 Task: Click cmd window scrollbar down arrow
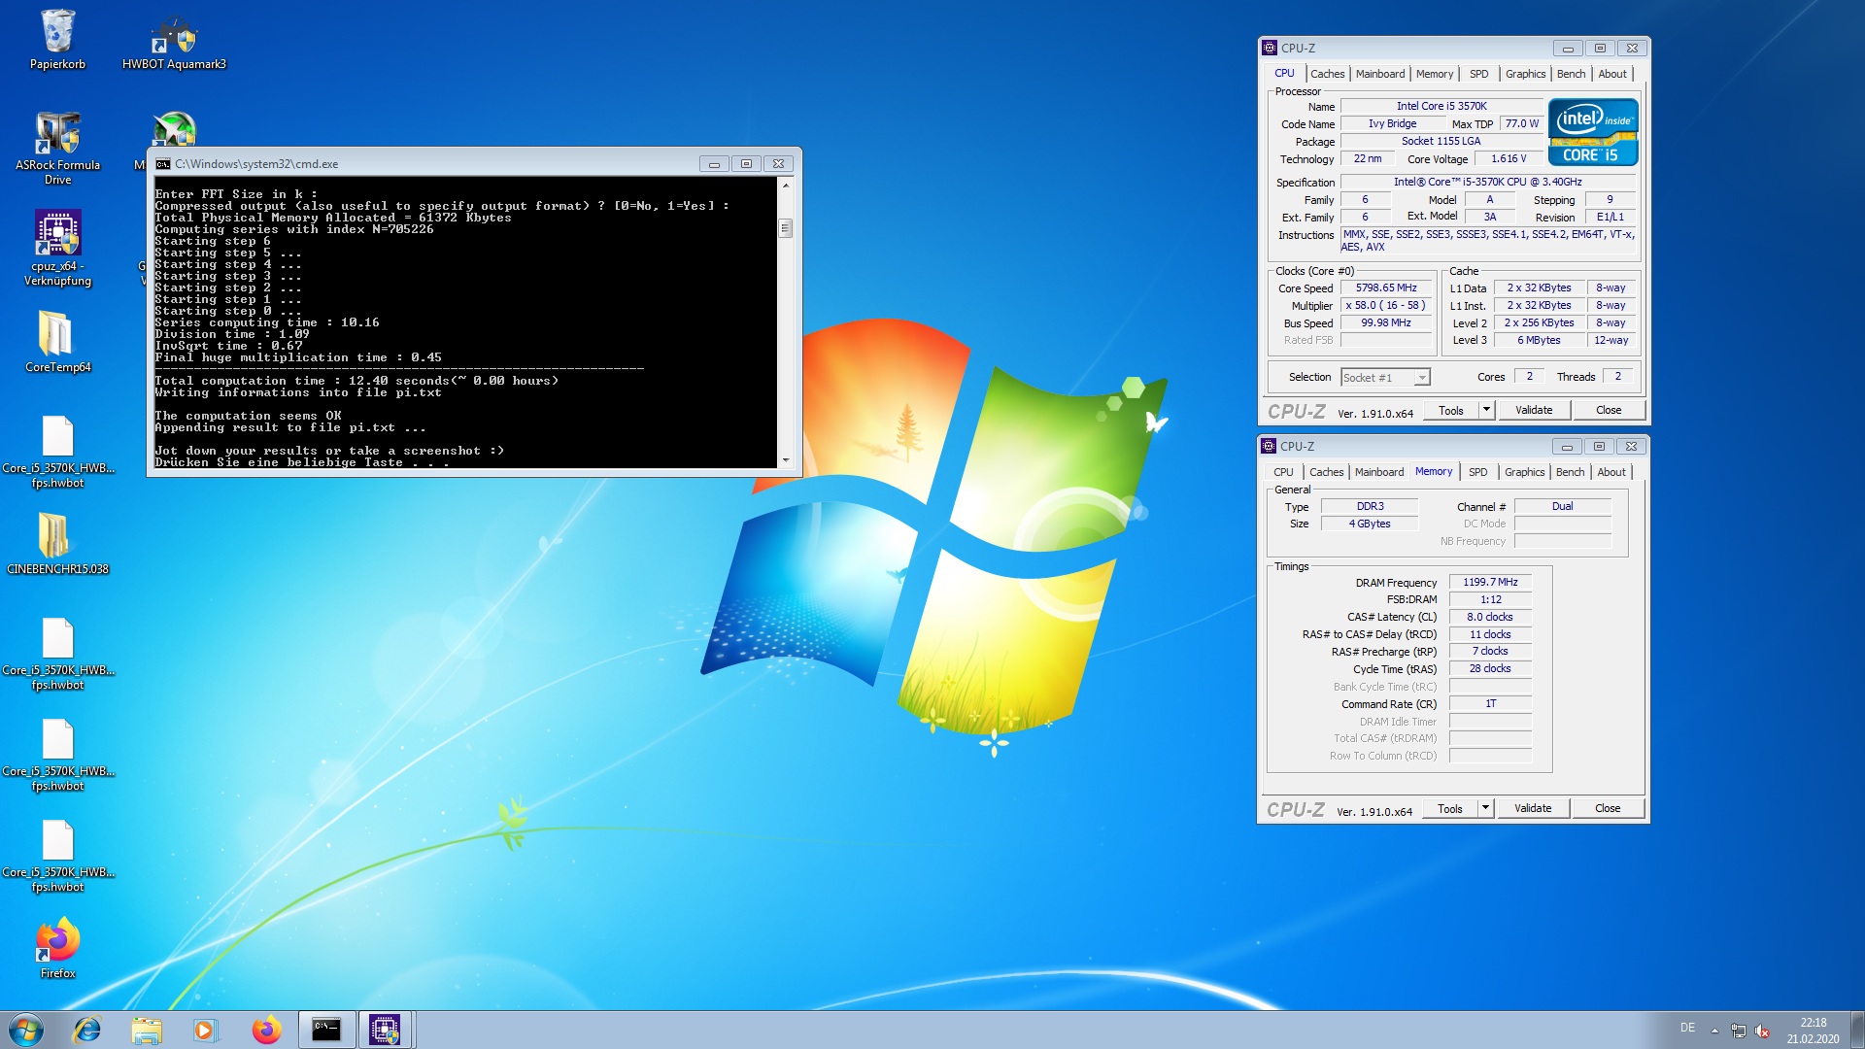pyautogui.click(x=786, y=460)
